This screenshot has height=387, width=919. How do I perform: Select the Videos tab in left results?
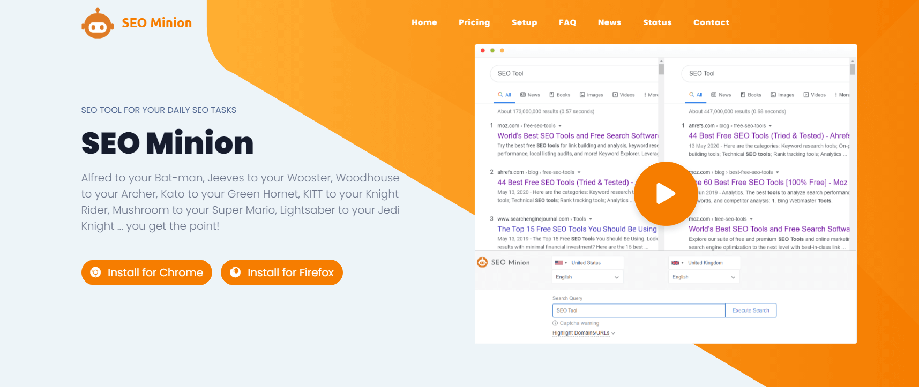624,95
